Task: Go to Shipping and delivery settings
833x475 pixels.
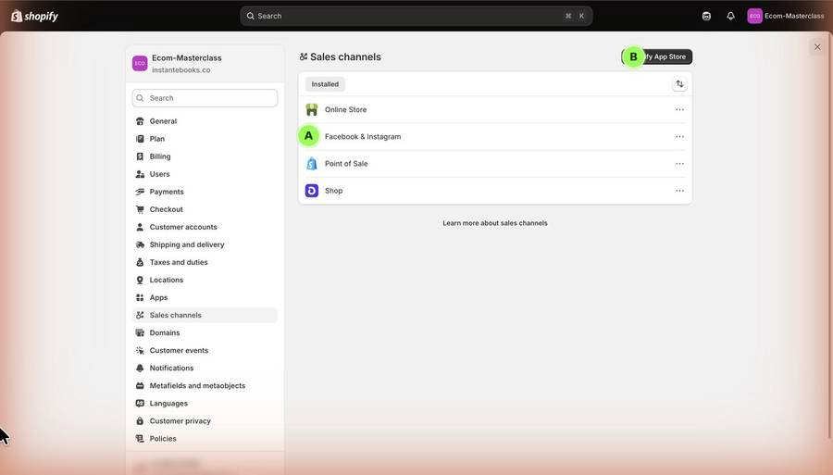Action: (205, 244)
